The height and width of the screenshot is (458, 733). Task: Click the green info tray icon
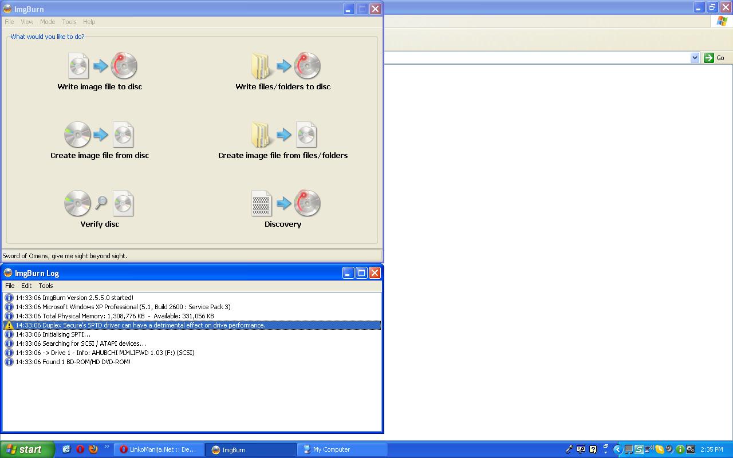click(x=680, y=449)
